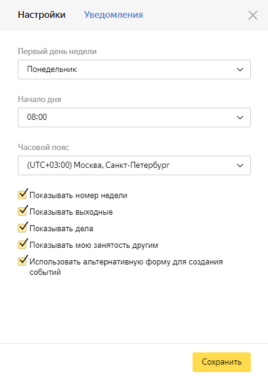Click the yellow Сохранить button
This screenshot has width=268, height=377.
pos(221,362)
